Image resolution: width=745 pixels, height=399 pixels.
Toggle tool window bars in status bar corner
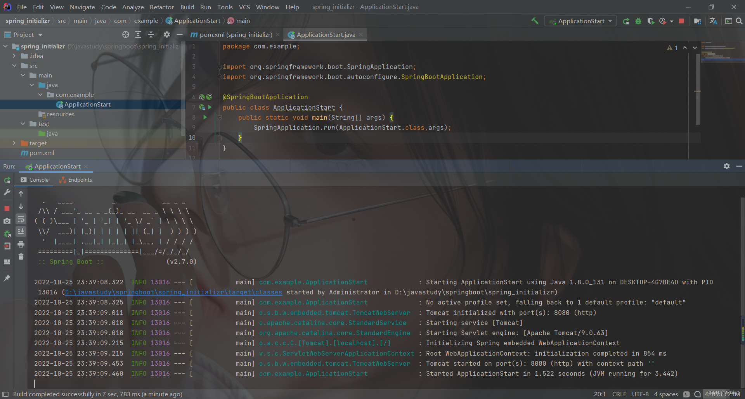(x=6, y=394)
